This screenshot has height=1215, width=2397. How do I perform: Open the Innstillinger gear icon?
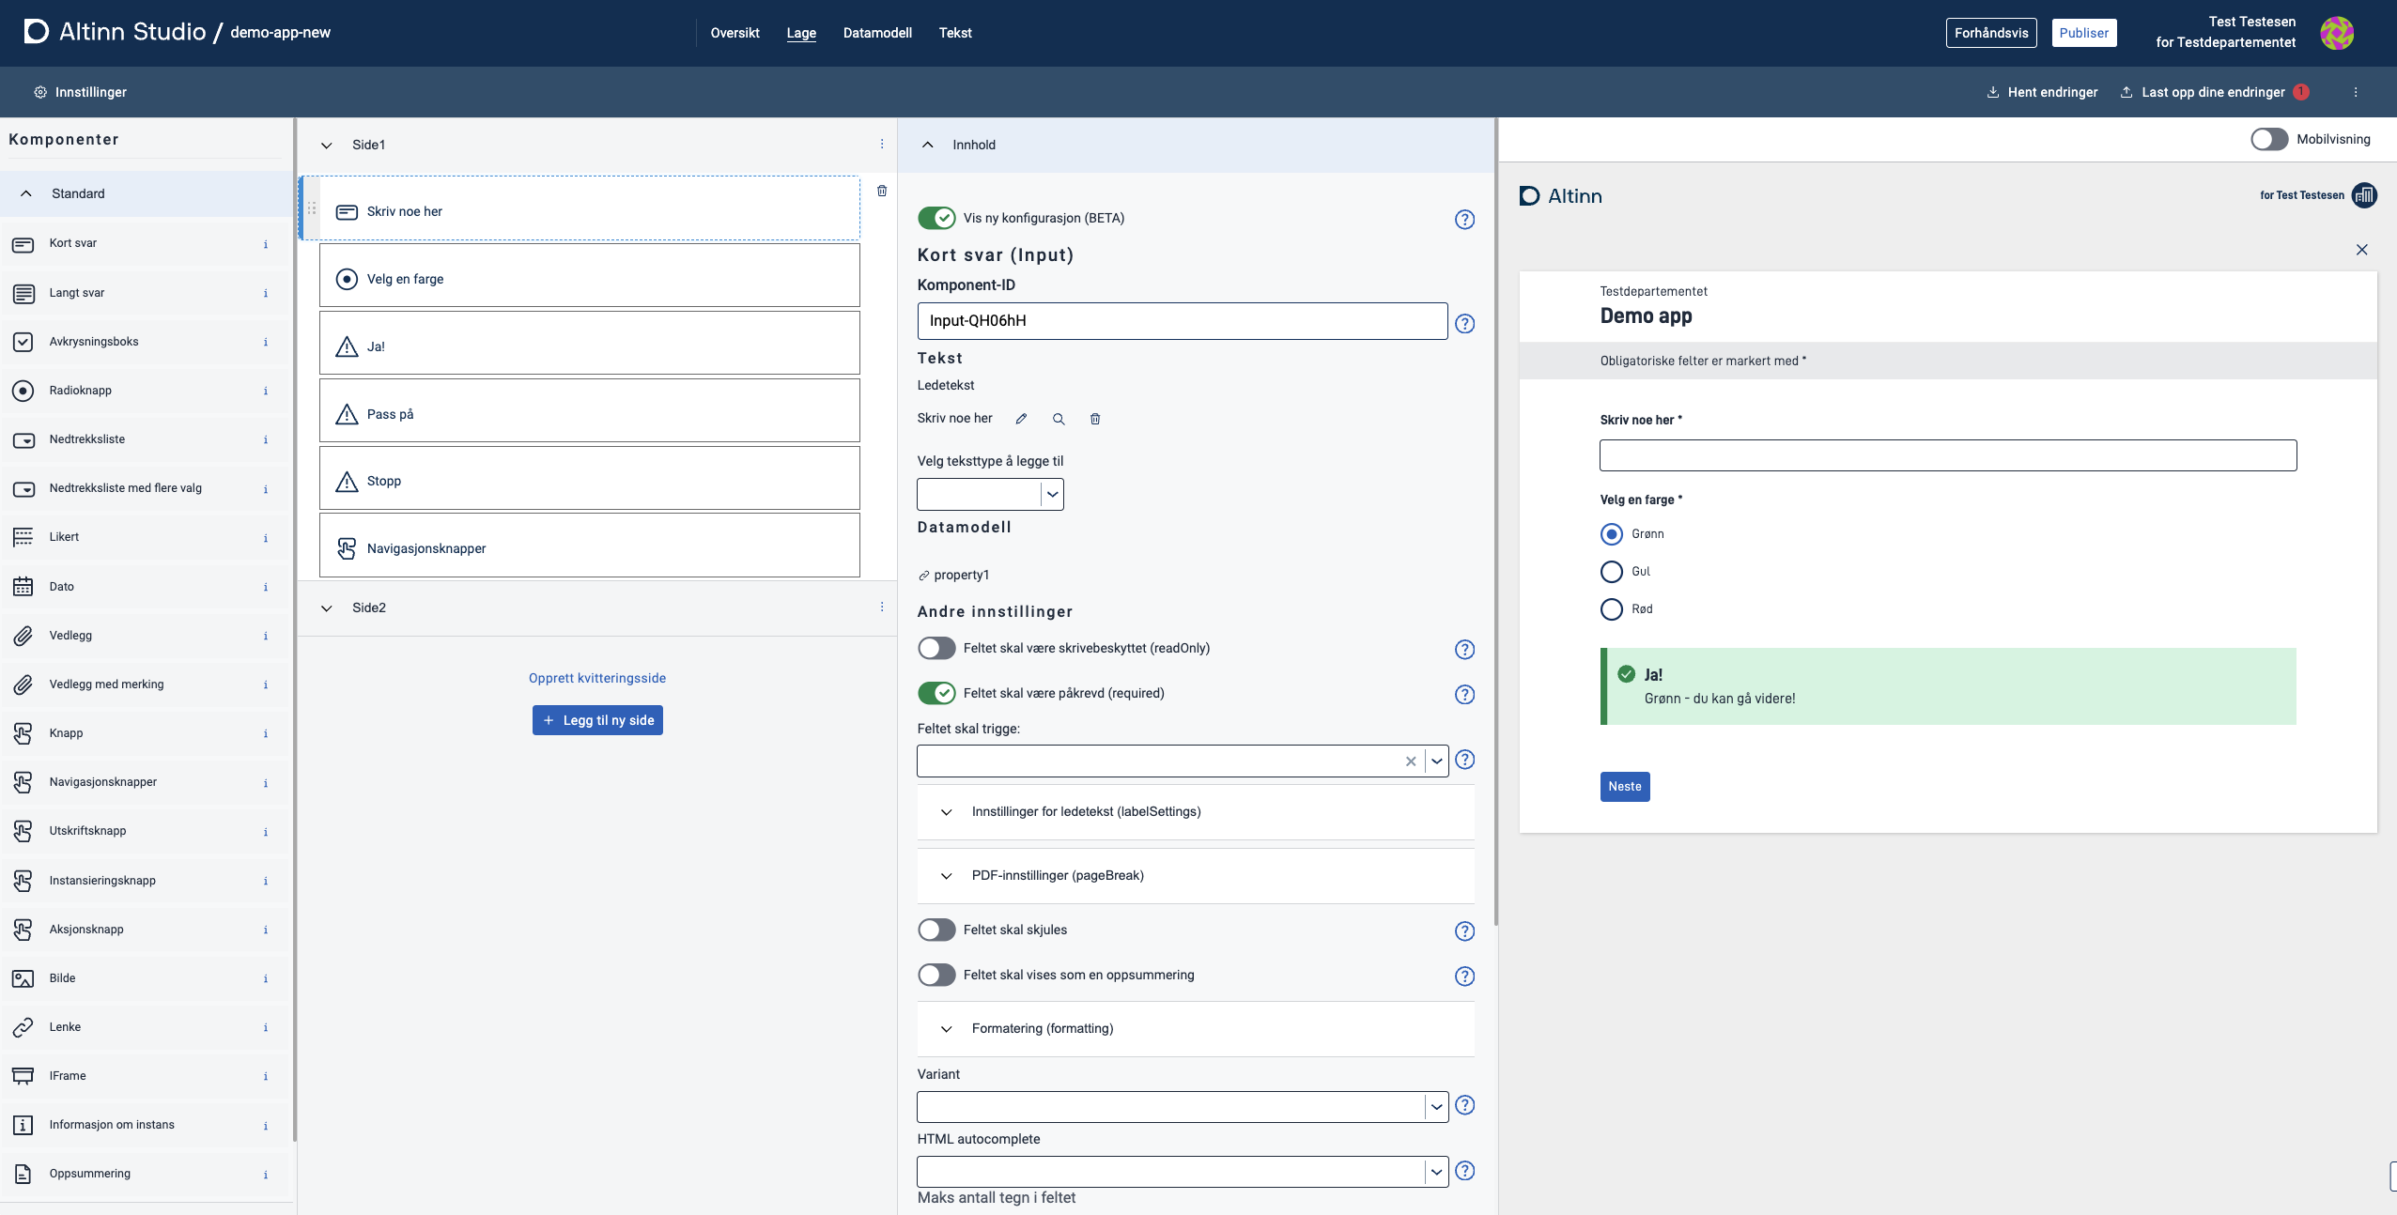pos(40,92)
